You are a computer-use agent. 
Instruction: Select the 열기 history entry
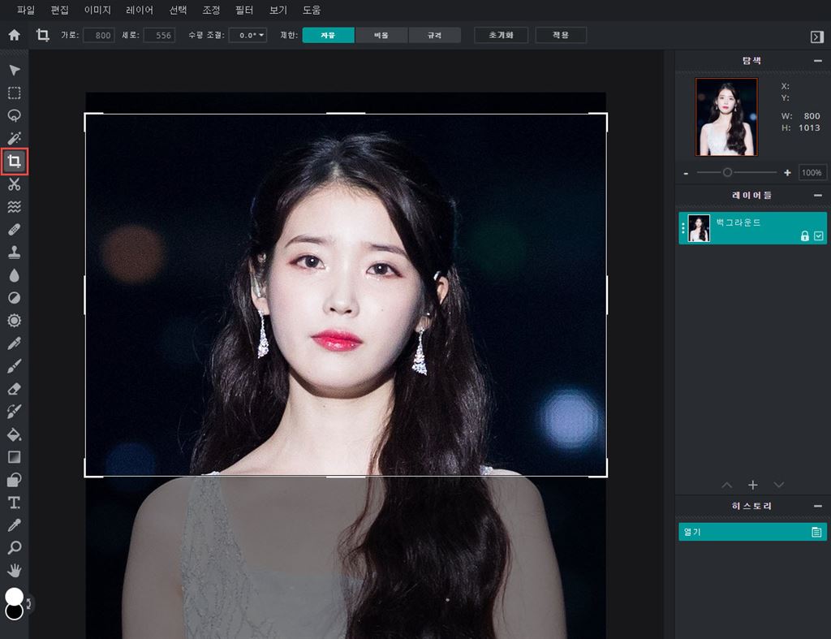coord(752,532)
